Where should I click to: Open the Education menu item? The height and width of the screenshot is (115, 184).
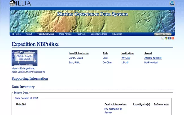(x=117, y=34)
